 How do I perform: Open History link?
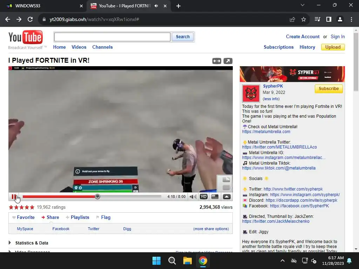point(307,47)
